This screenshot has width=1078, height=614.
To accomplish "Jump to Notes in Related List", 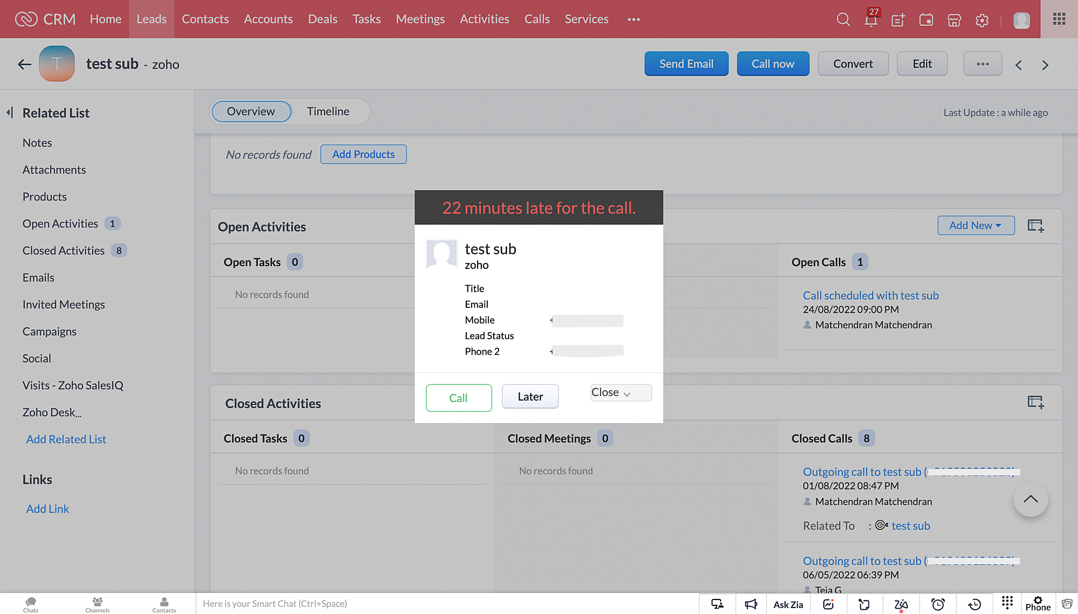I will click(37, 143).
